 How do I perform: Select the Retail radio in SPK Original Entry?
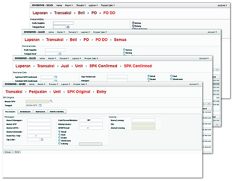click(x=59, y=132)
